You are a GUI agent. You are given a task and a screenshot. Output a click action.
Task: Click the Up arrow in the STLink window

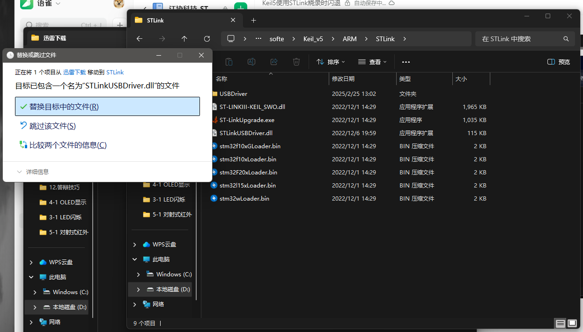click(184, 39)
